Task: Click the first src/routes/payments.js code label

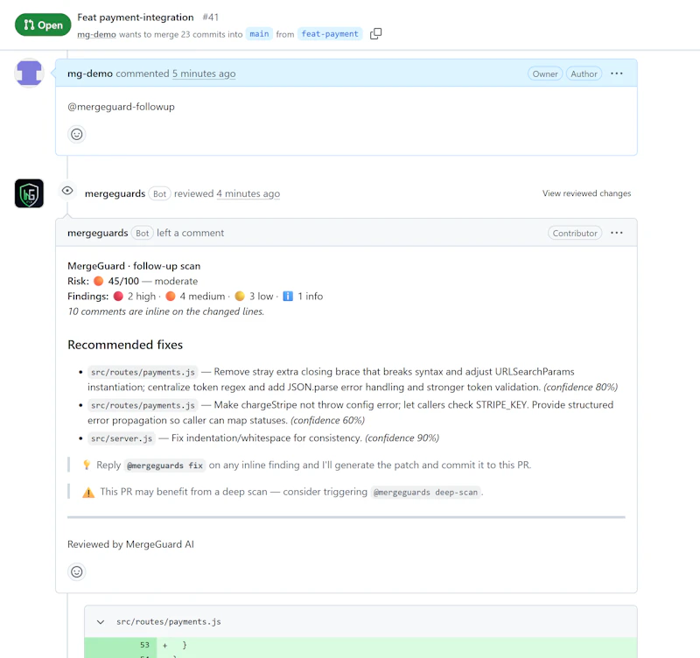Action: [x=143, y=372]
